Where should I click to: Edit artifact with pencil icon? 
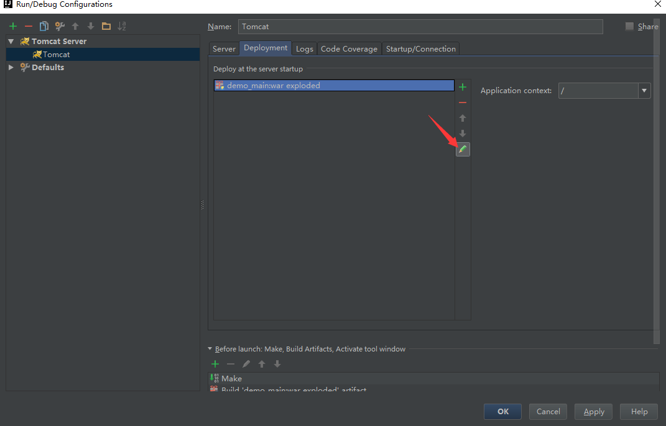coord(463,150)
